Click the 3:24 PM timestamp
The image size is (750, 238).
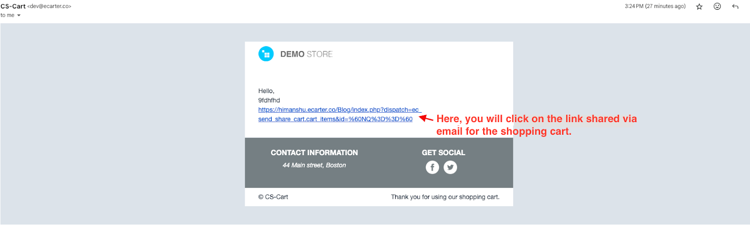tap(655, 7)
